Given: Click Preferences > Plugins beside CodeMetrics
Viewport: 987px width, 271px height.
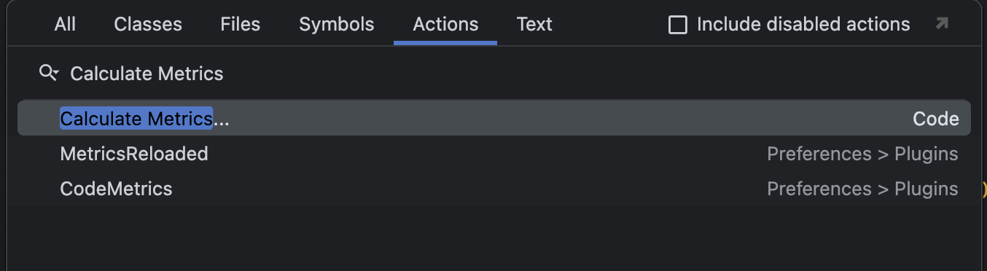Looking at the screenshot, I should tap(862, 189).
